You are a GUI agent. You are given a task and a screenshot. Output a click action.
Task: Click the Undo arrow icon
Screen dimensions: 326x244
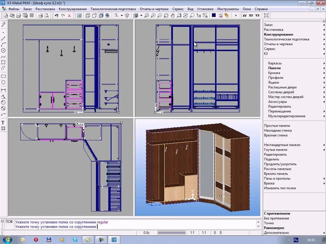pos(57,15)
